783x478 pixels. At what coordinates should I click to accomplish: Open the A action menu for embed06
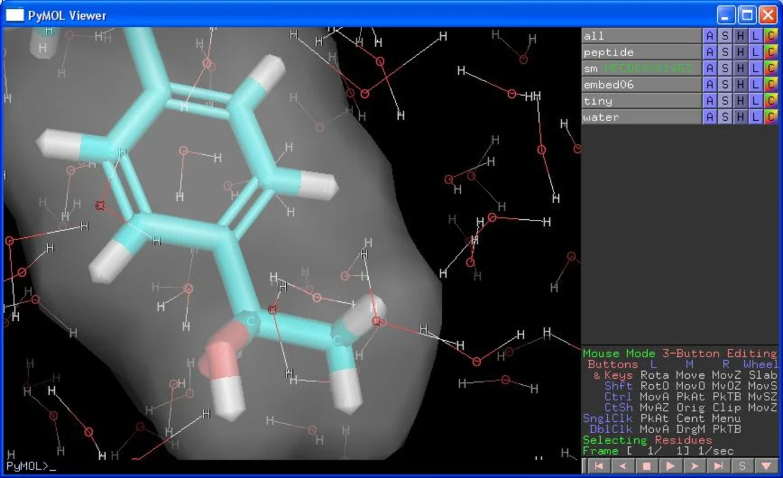[x=709, y=84]
